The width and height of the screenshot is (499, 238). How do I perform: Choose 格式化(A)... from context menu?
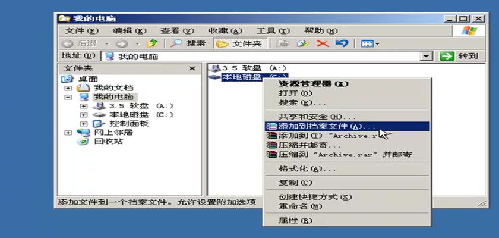(347, 169)
